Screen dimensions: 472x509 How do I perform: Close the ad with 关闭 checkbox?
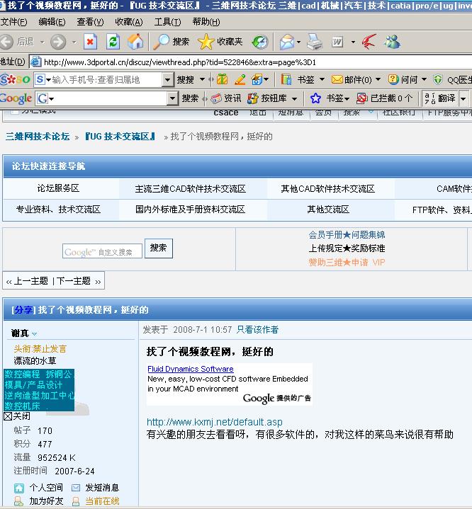[x=8, y=416]
